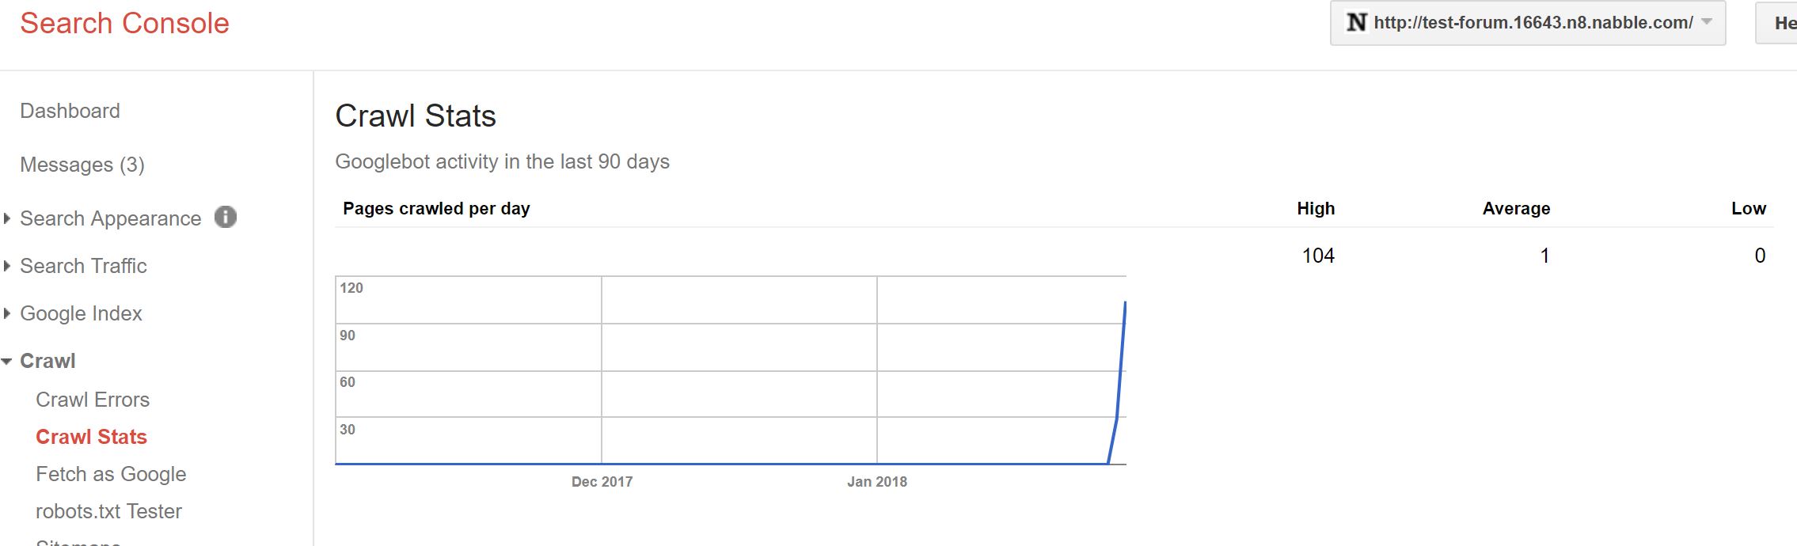Image resolution: width=1797 pixels, height=546 pixels.
Task: Open Messages (3) in sidebar
Action: click(x=82, y=165)
